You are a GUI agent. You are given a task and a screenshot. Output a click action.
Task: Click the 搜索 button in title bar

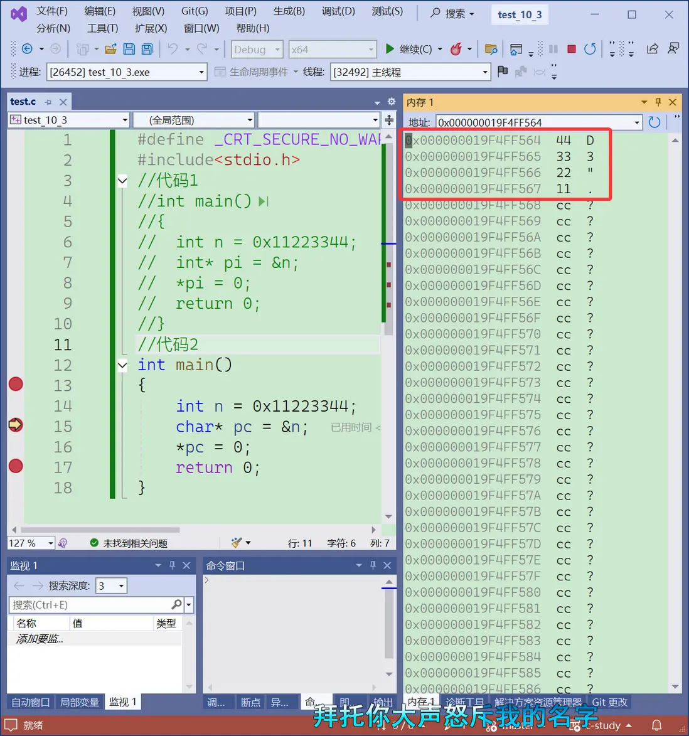coord(452,14)
